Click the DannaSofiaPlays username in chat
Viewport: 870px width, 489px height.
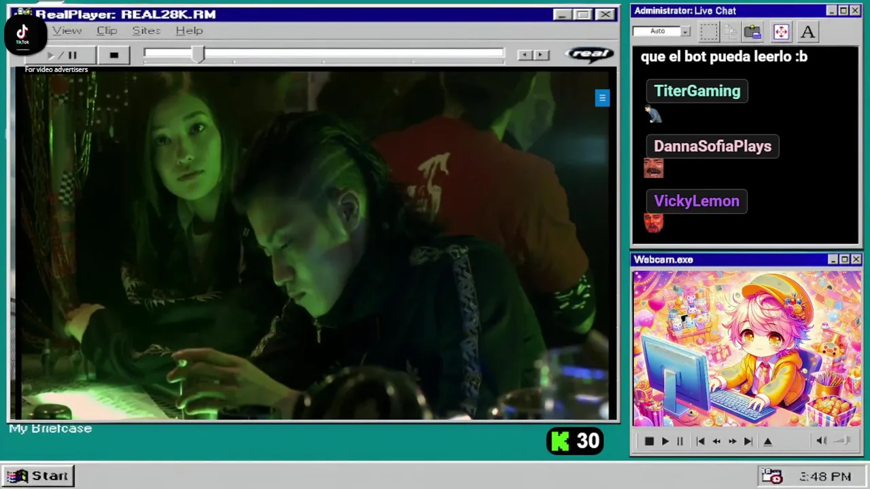click(x=712, y=146)
